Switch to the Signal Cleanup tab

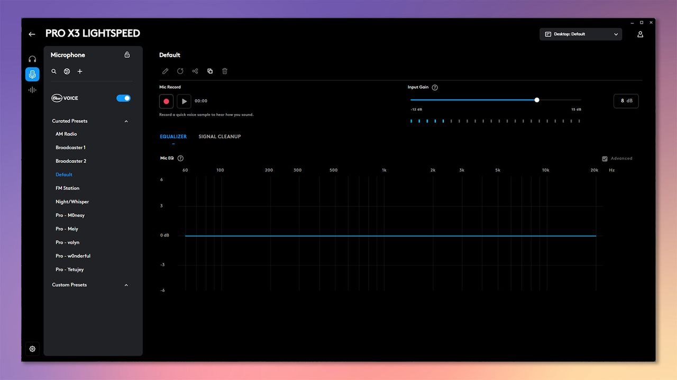pyautogui.click(x=219, y=137)
